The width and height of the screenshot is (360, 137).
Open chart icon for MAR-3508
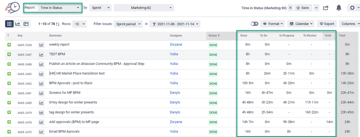pos(41,45)
